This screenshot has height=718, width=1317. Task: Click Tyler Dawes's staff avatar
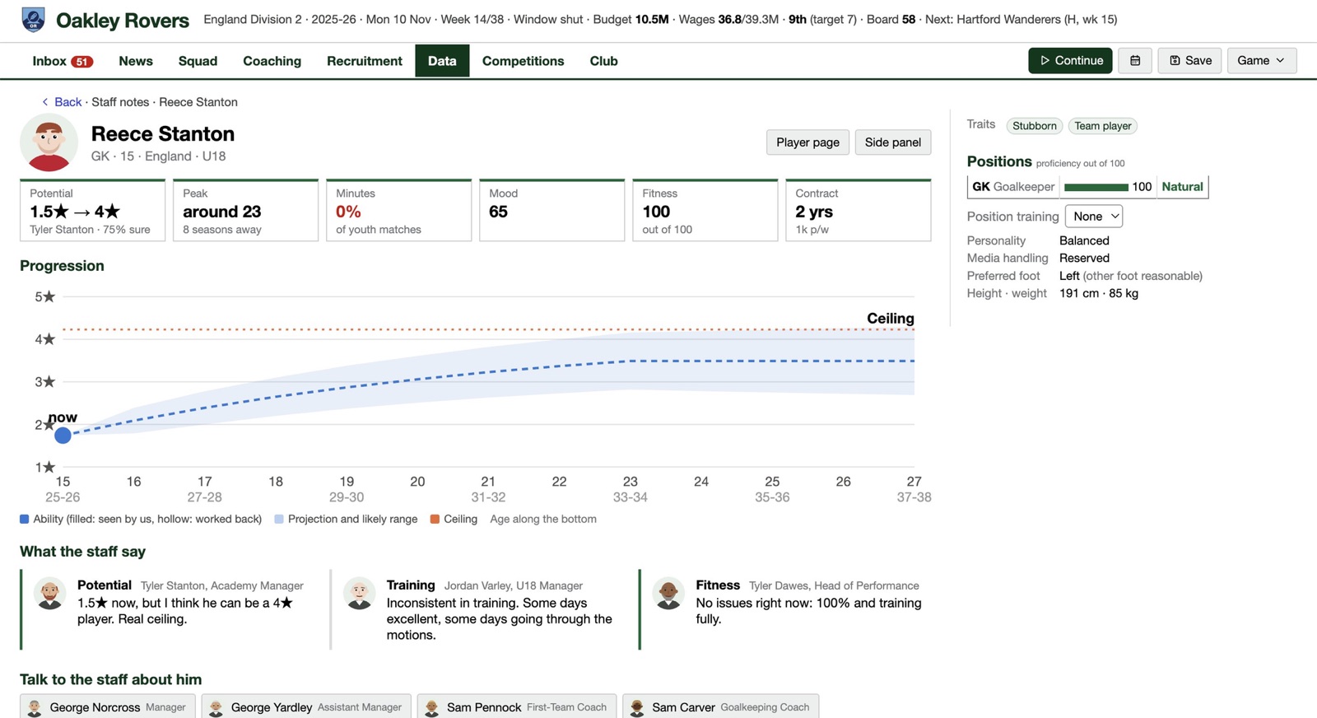click(x=668, y=593)
